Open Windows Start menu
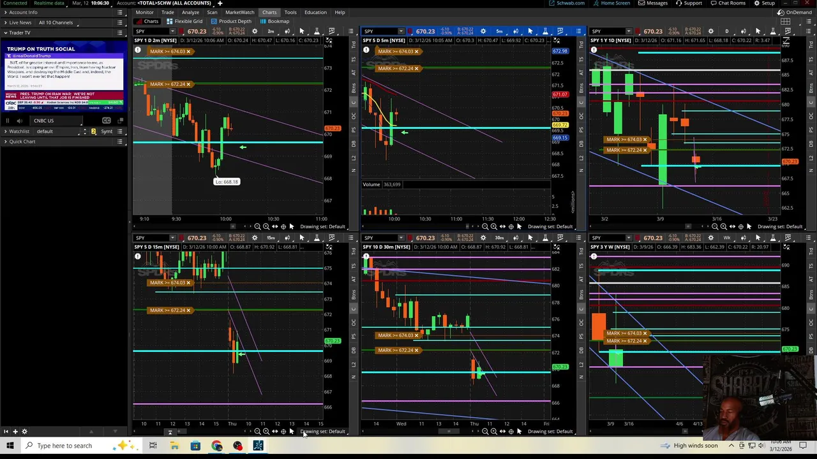The image size is (817, 459). [x=10, y=446]
